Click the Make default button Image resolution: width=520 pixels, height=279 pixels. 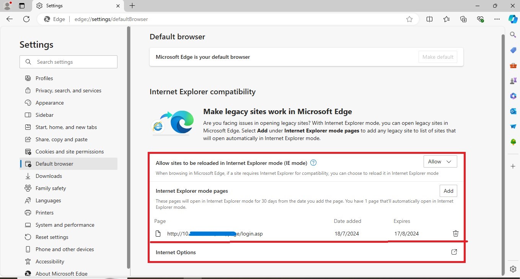438,57
